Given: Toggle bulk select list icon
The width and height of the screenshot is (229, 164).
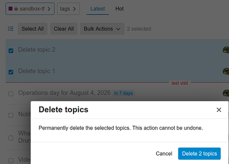Looking at the screenshot, I should pyautogui.click(x=11, y=29).
